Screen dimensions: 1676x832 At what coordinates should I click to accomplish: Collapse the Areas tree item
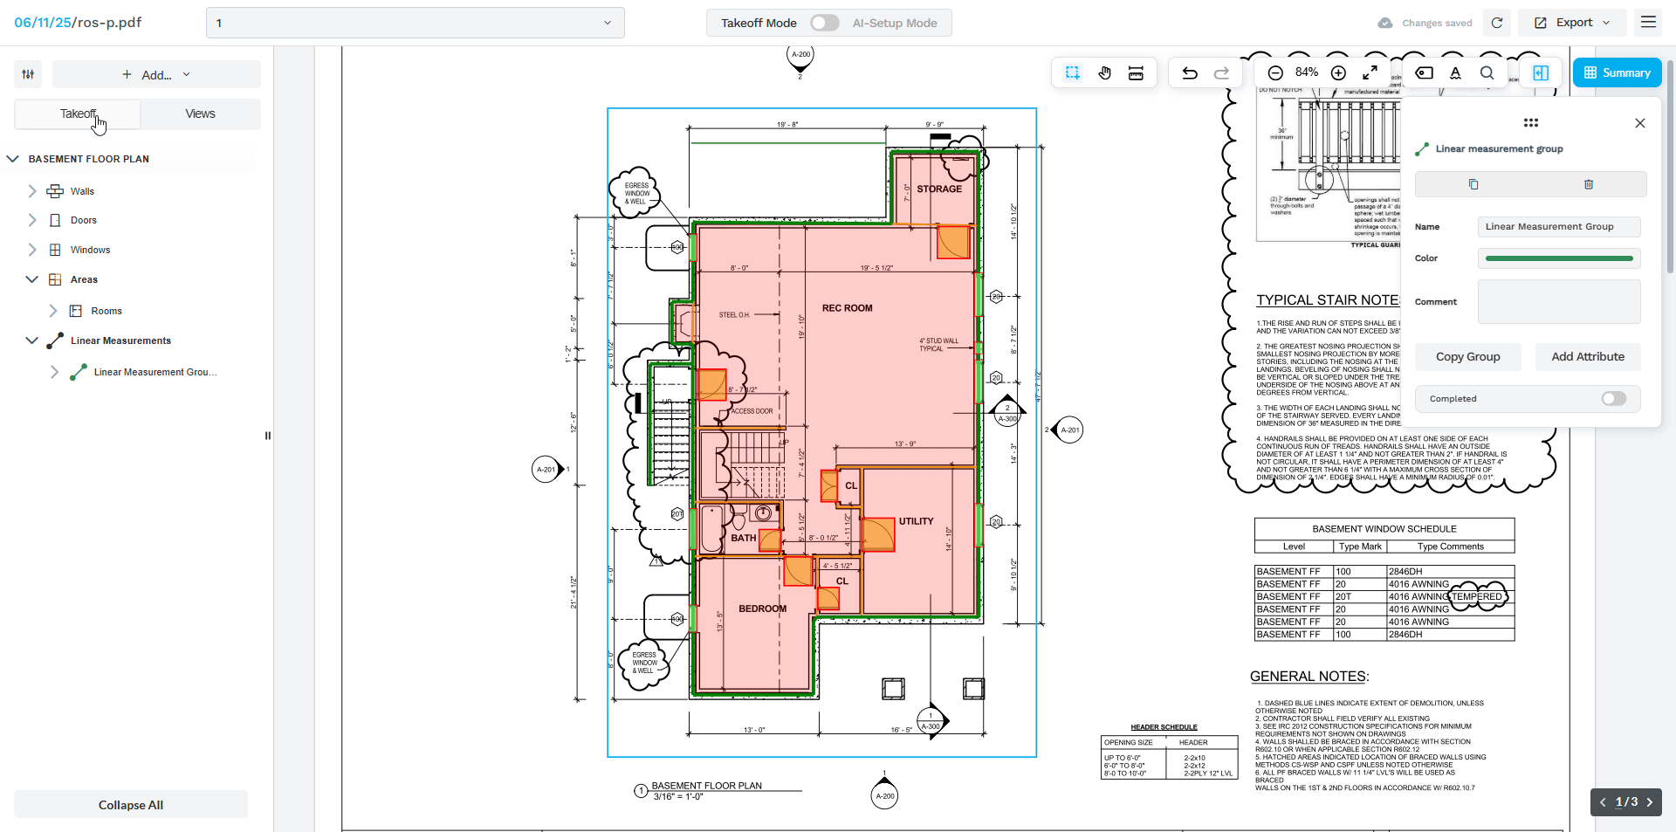point(32,280)
